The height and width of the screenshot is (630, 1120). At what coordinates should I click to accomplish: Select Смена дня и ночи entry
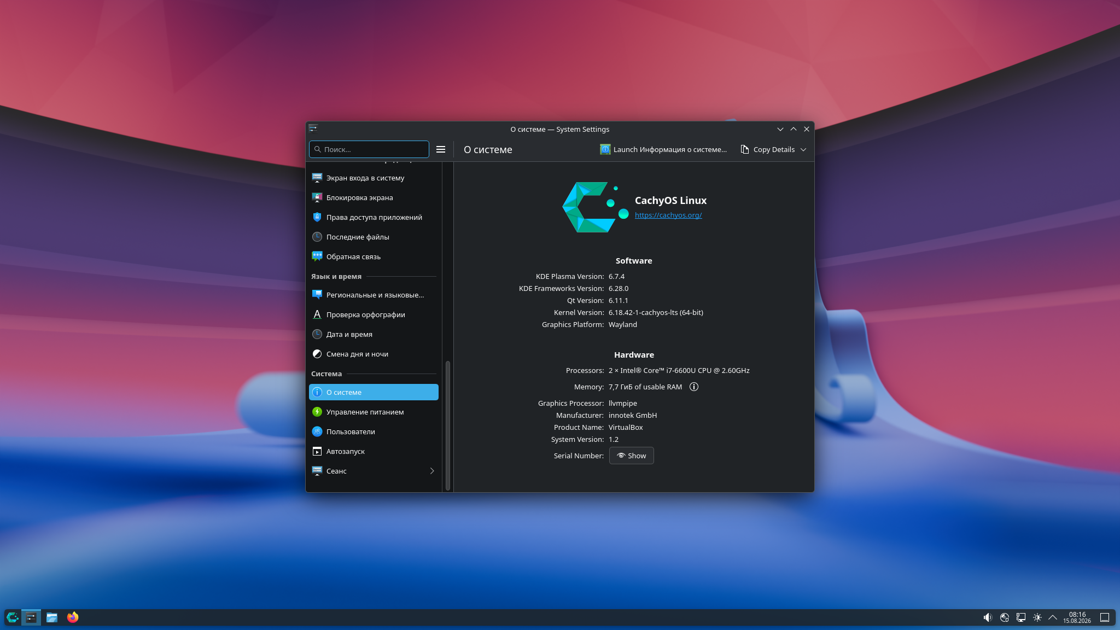374,354
